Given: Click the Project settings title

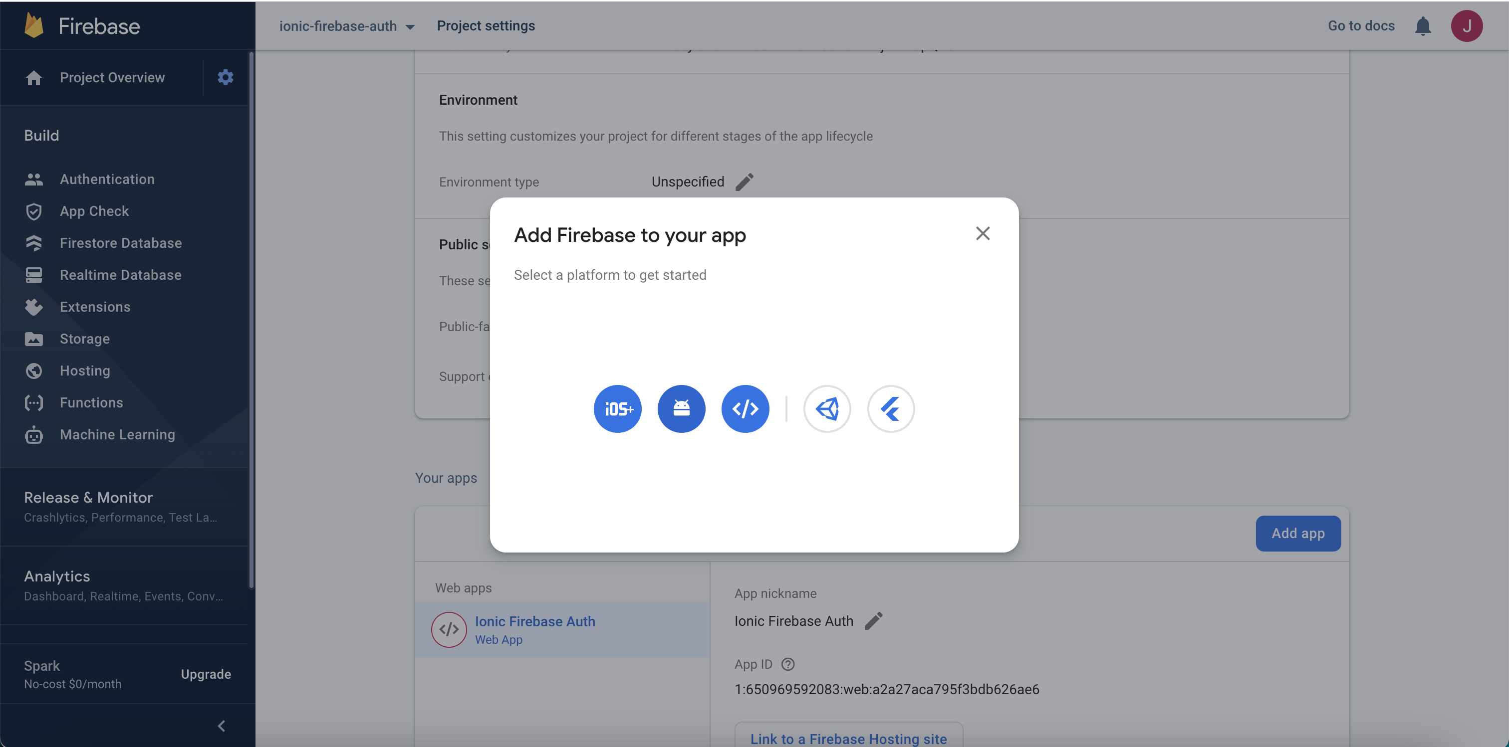Looking at the screenshot, I should 486,26.
